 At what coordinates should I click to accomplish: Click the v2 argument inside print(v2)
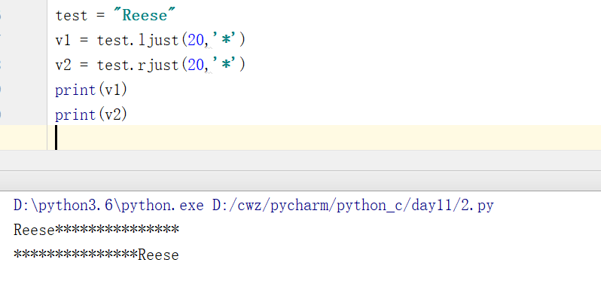(x=113, y=115)
